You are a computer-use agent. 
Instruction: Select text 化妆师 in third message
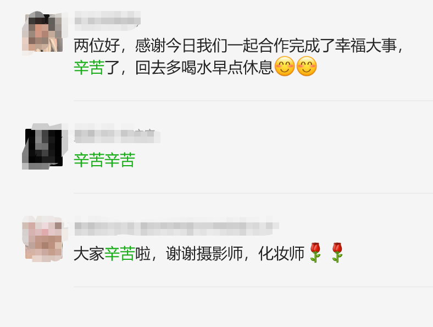point(281,253)
